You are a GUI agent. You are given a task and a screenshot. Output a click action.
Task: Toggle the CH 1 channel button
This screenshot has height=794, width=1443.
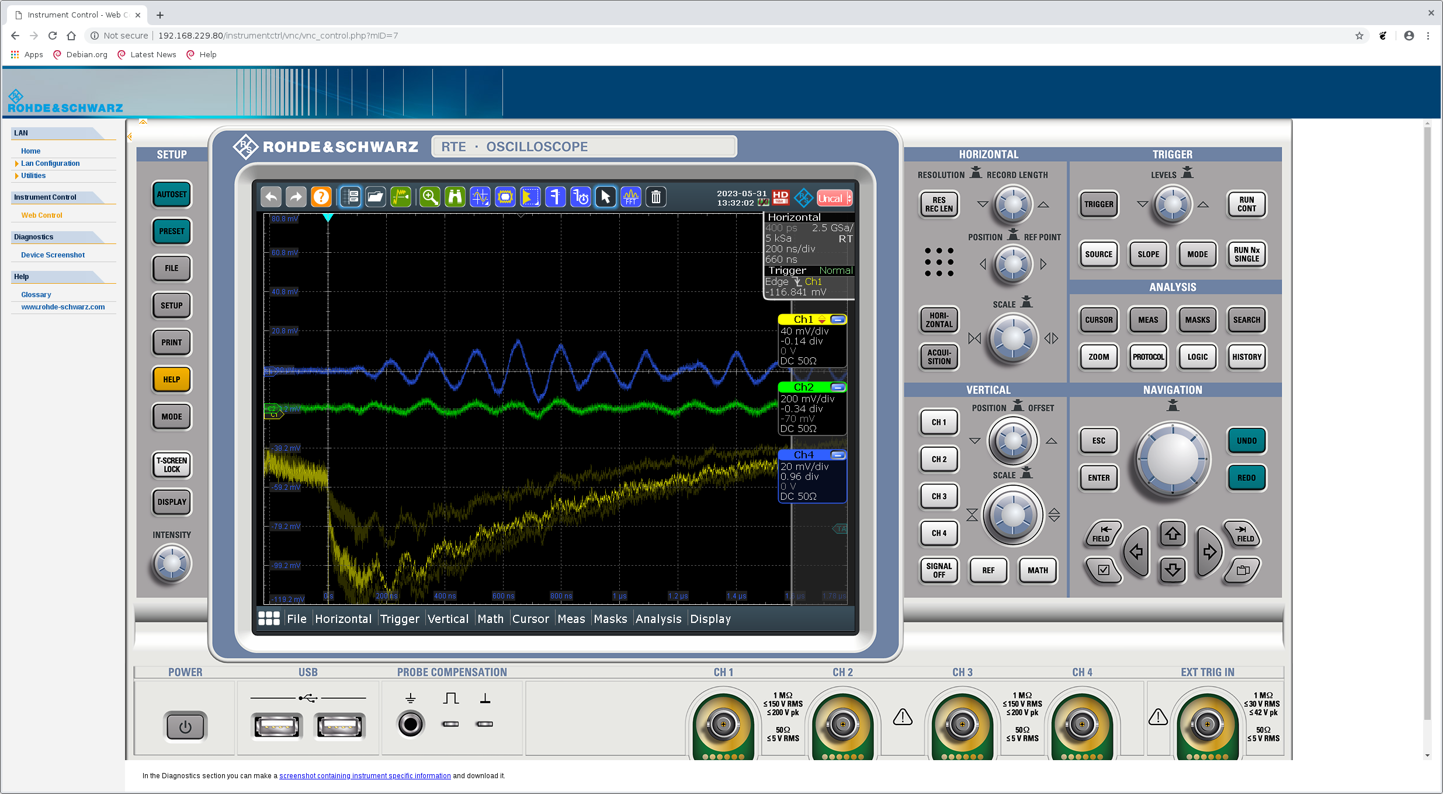point(938,422)
